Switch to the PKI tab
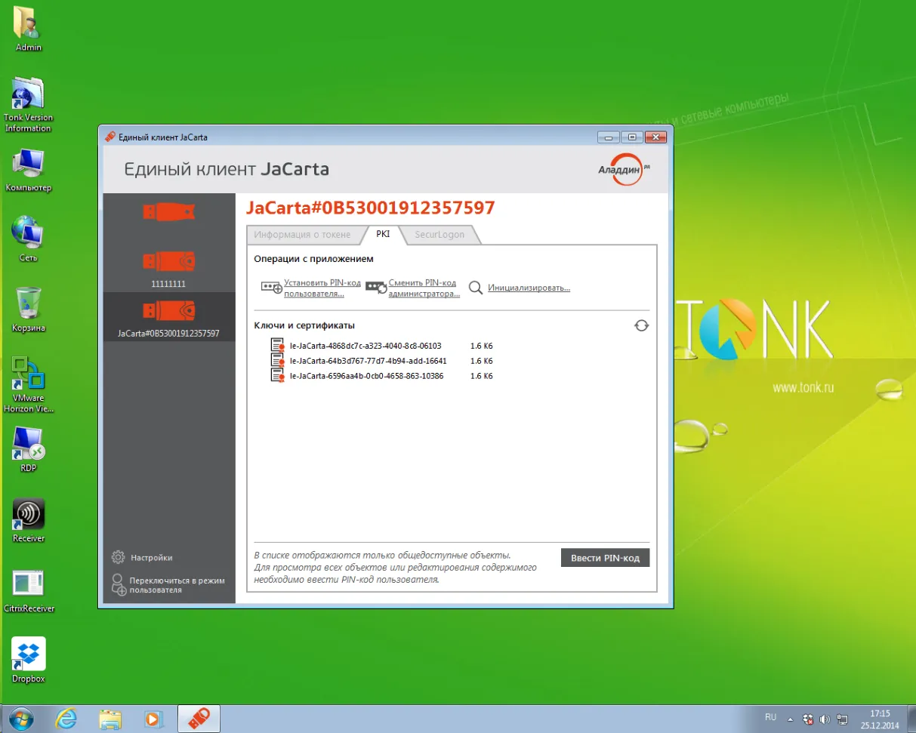The width and height of the screenshot is (916, 733). pos(384,235)
